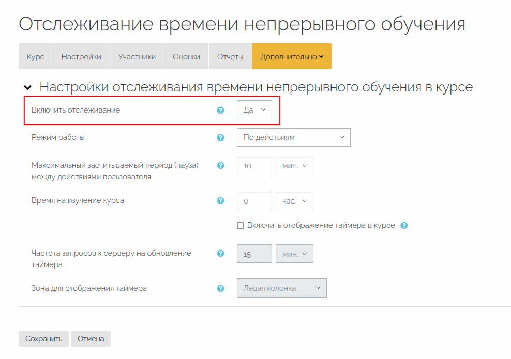Enable 'Включить отображение таймера в курсе' checkbox
Screen dimensions: 511x359
click(x=241, y=226)
